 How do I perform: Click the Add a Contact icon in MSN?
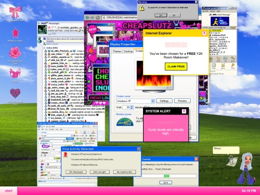click(44, 44)
